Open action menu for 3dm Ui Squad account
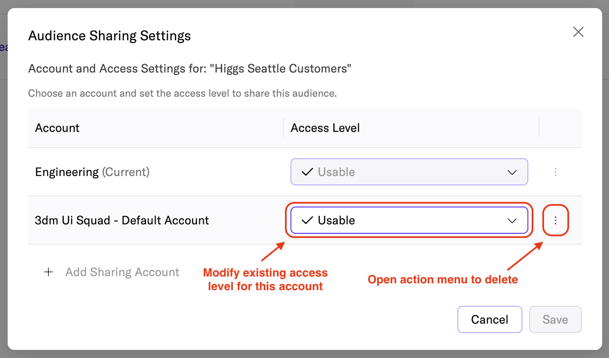 (x=555, y=220)
